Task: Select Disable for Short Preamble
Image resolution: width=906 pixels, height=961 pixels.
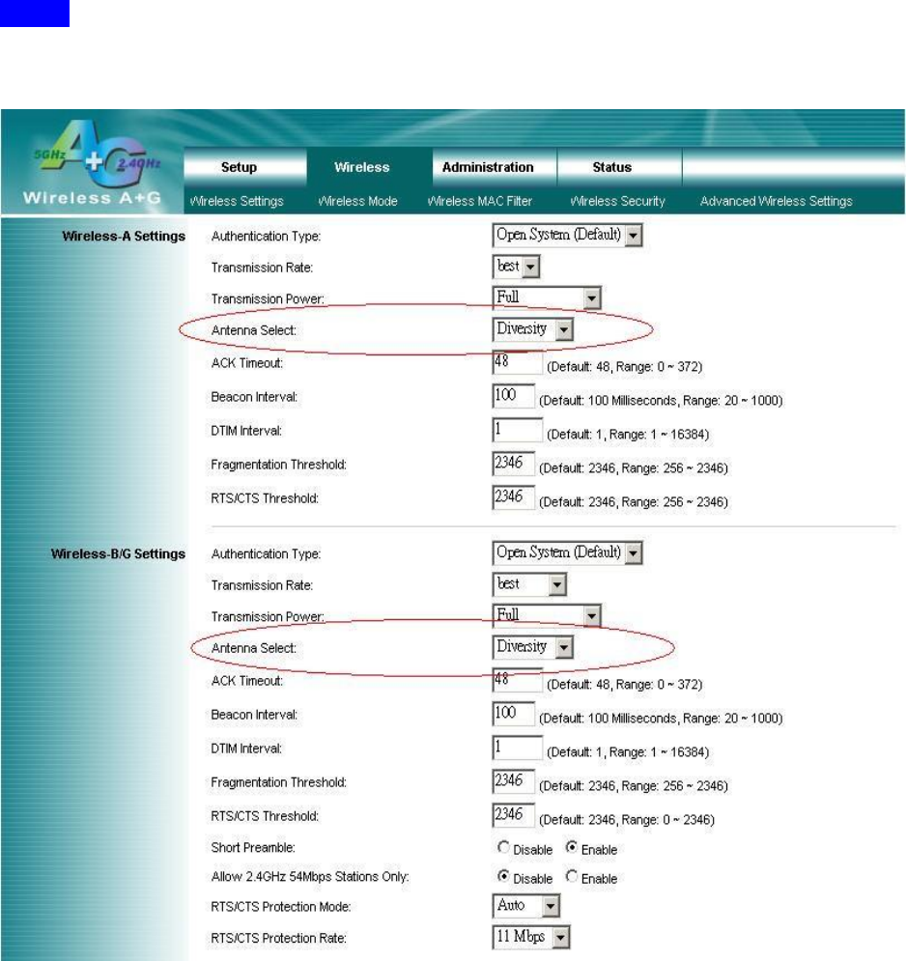Action: [503, 848]
